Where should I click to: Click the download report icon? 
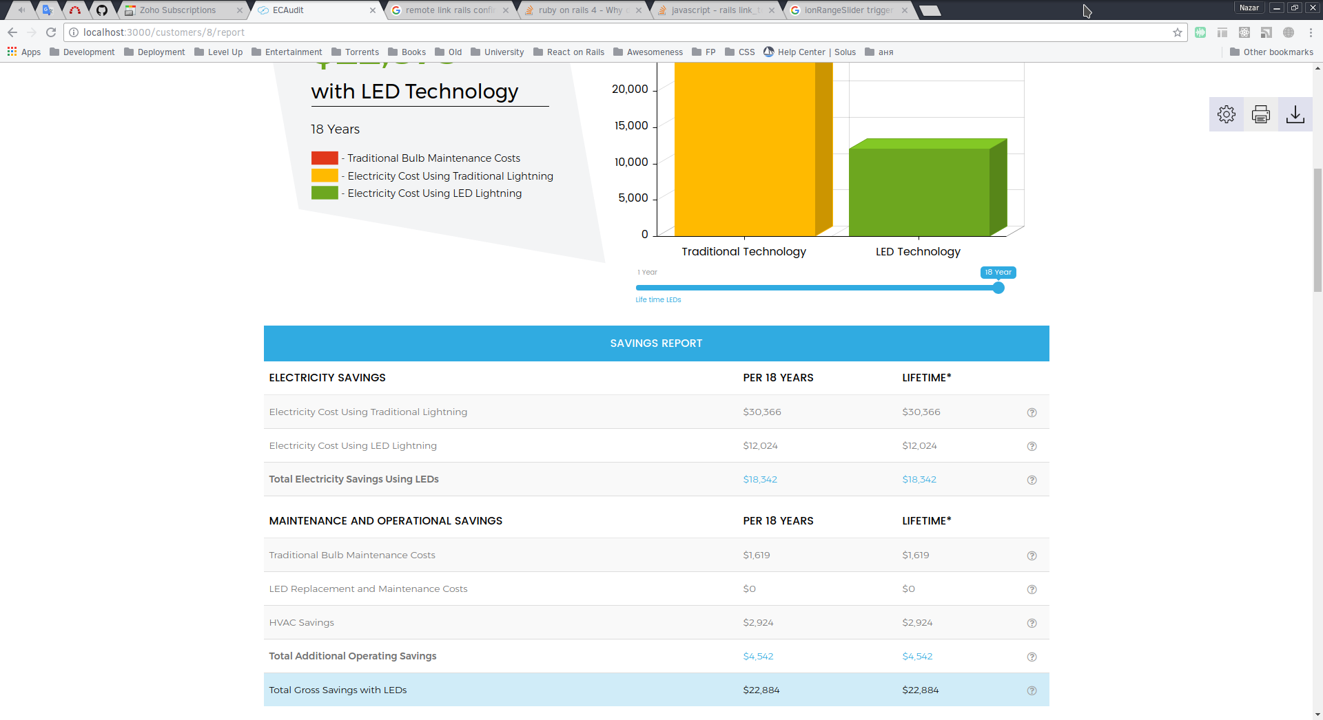[1295, 114]
